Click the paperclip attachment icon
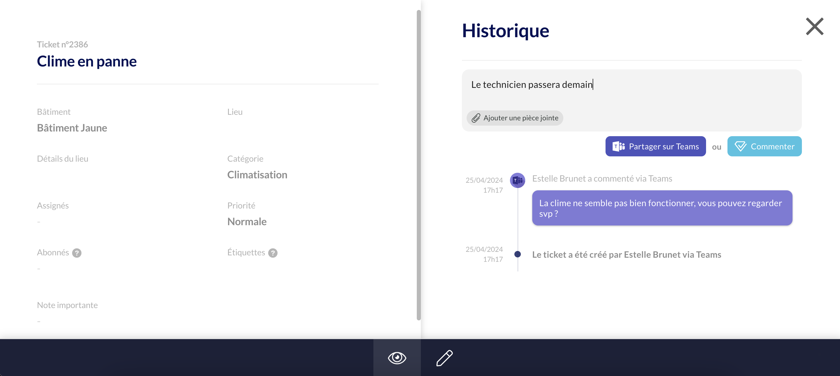 coord(476,118)
